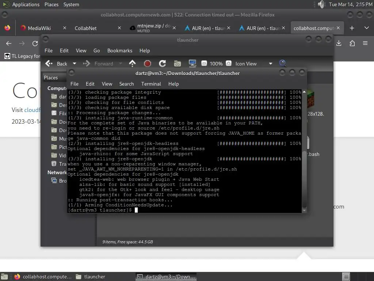Open terminal Search menu

126,84
